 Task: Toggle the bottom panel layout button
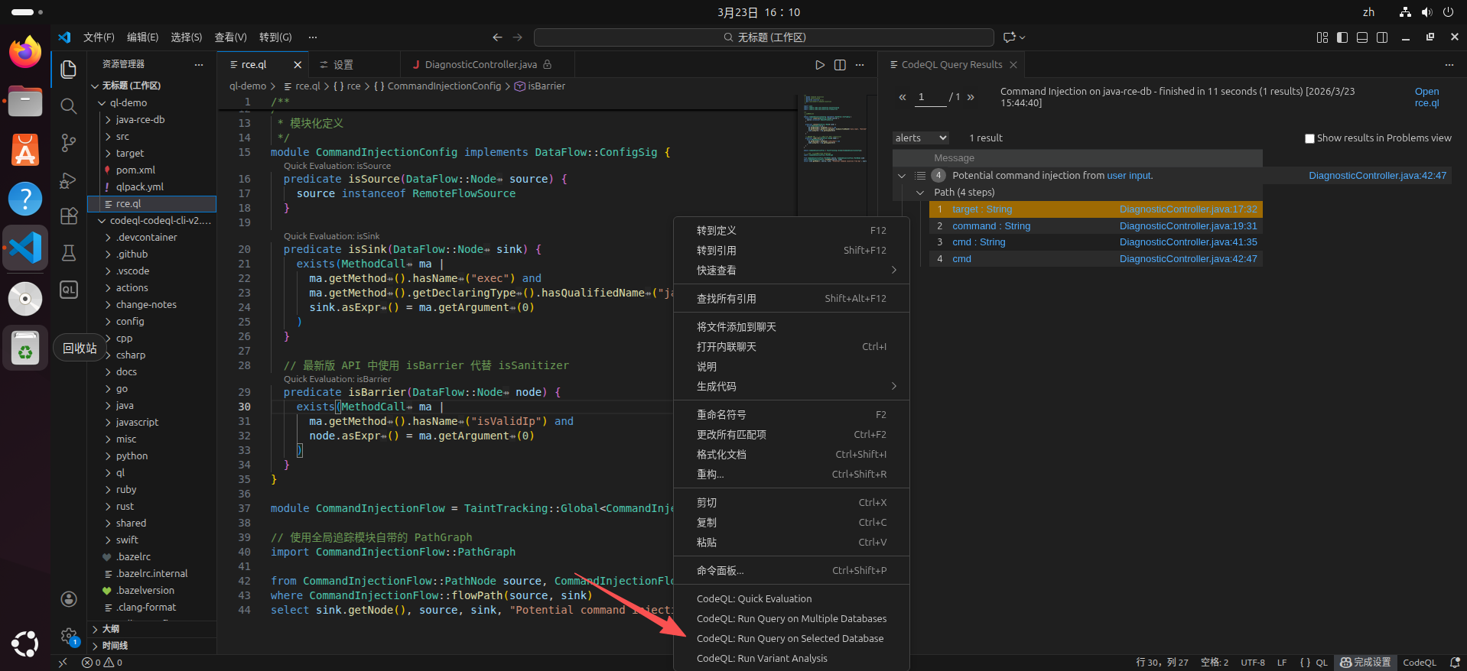click(1362, 37)
